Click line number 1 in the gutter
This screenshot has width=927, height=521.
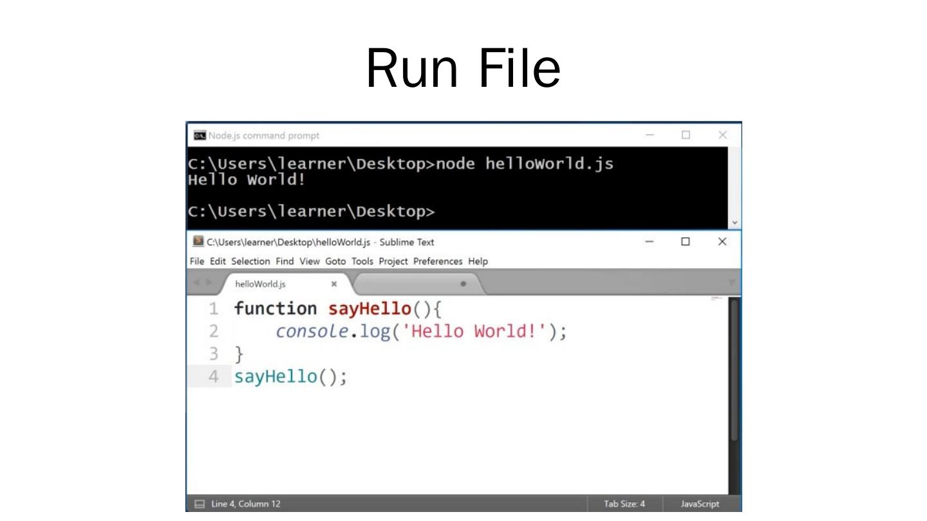point(213,309)
